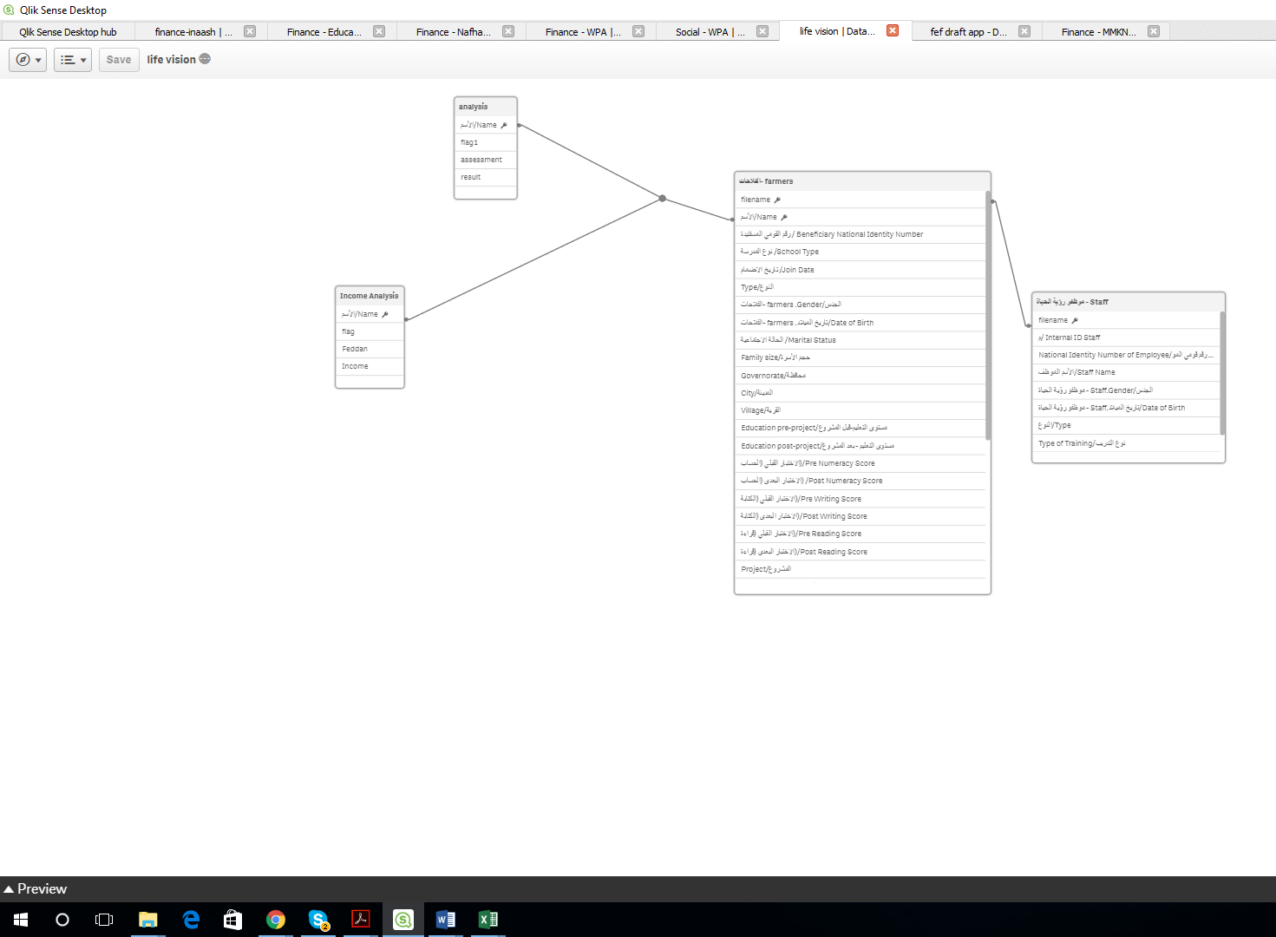The image size is (1276, 937).
Task: Select Join Date field in farmers
Action: click(860, 270)
